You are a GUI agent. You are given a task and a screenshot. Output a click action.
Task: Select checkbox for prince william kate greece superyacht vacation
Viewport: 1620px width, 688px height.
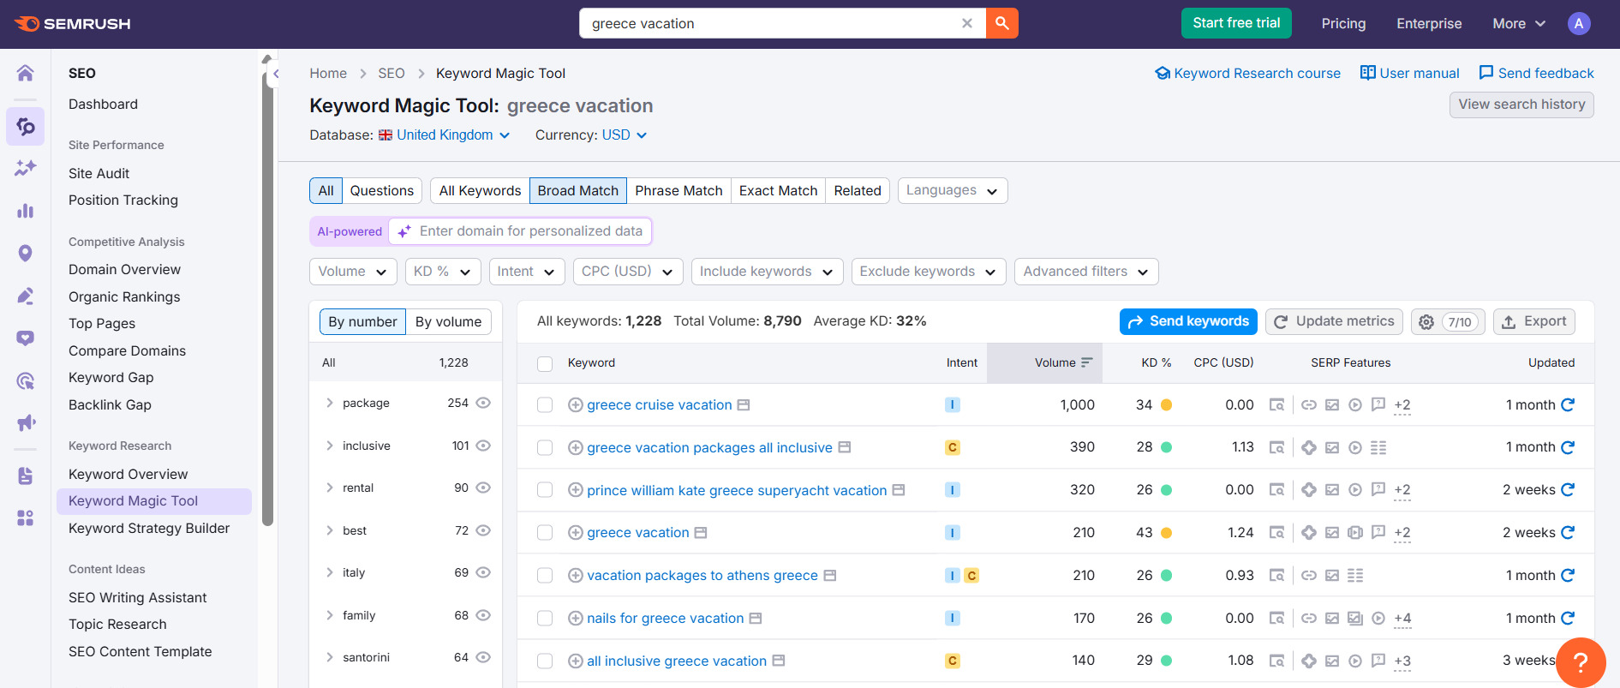pos(545,490)
